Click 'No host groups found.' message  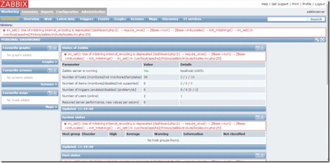tap(163, 140)
